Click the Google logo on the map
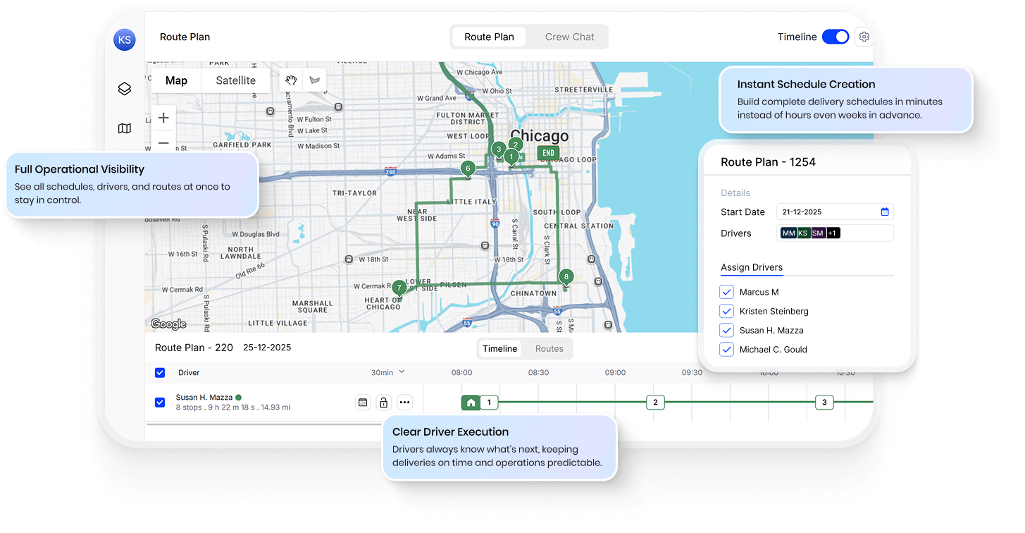Image resolution: width=1025 pixels, height=533 pixels. pyautogui.click(x=168, y=323)
